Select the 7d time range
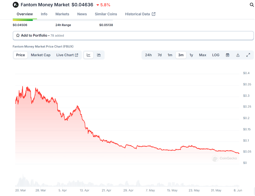 click(x=160, y=55)
